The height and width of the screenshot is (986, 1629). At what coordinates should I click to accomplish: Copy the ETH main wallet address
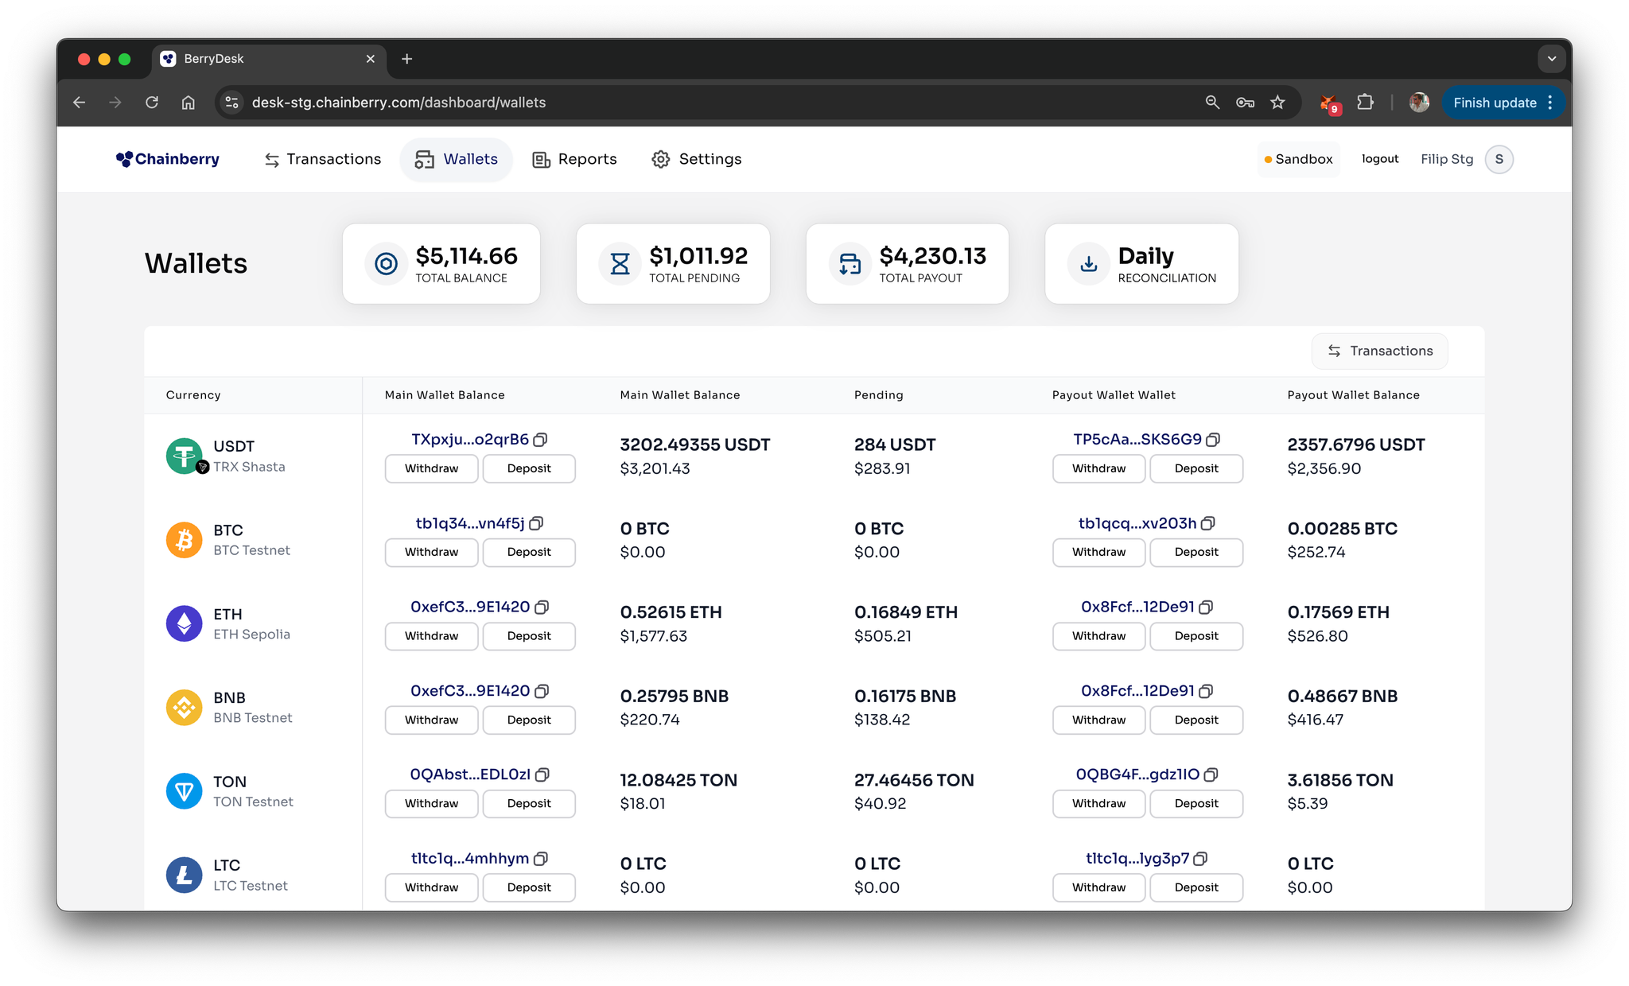542,608
